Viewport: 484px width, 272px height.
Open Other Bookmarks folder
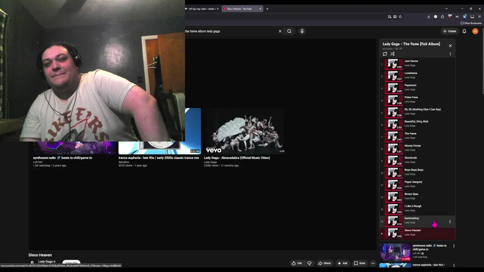[471, 23]
